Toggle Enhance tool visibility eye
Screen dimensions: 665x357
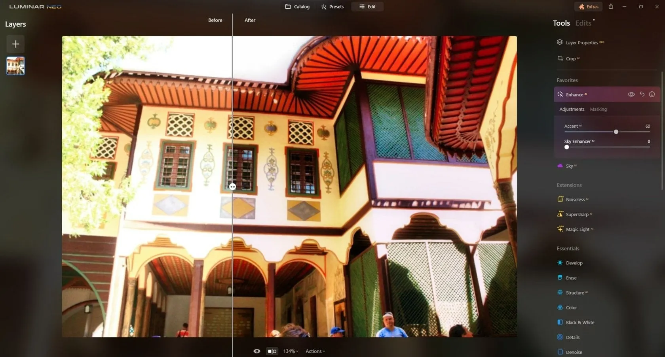point(631,94)
